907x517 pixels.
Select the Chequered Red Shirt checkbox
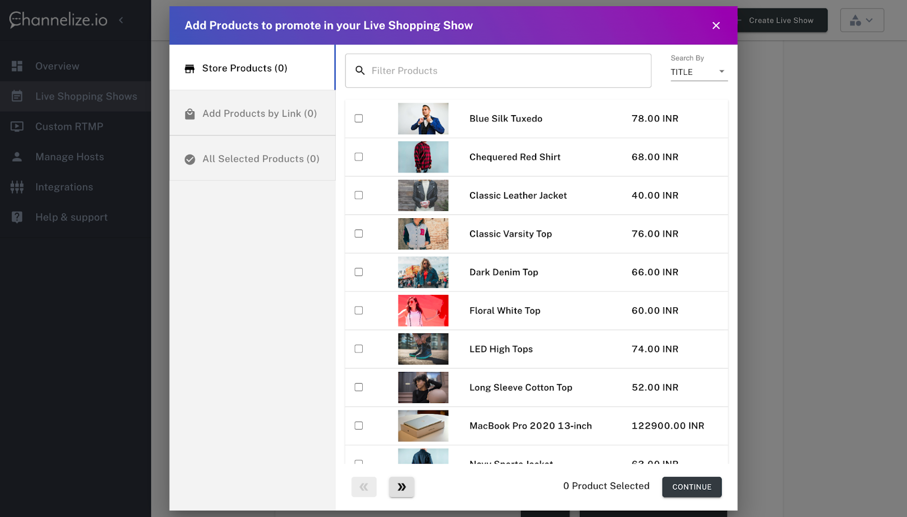359,157
